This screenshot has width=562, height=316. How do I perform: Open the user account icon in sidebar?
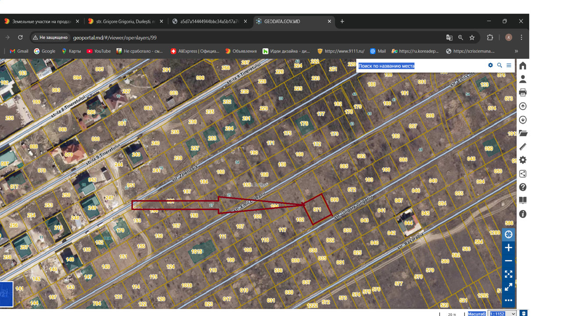click(522, 79)
